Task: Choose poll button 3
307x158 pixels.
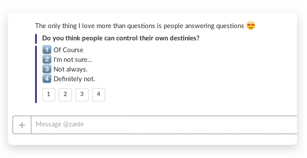Action: [x=82, y=95]
